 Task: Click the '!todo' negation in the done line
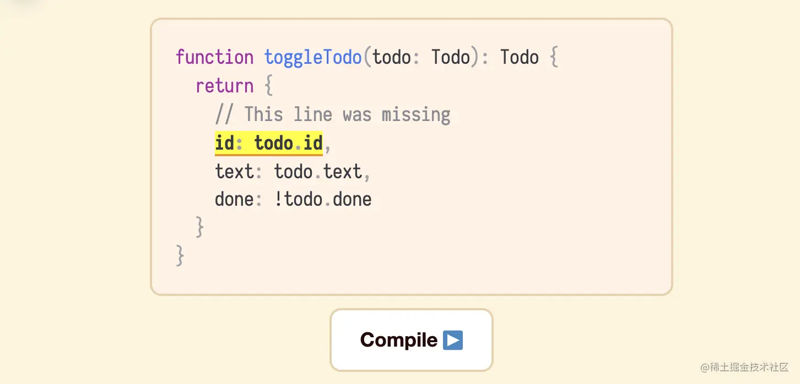click(x=298, y=199)
